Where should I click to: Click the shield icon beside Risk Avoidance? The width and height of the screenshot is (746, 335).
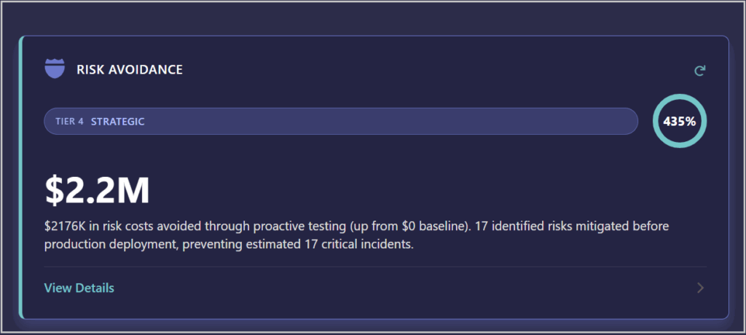click(55, 69)
